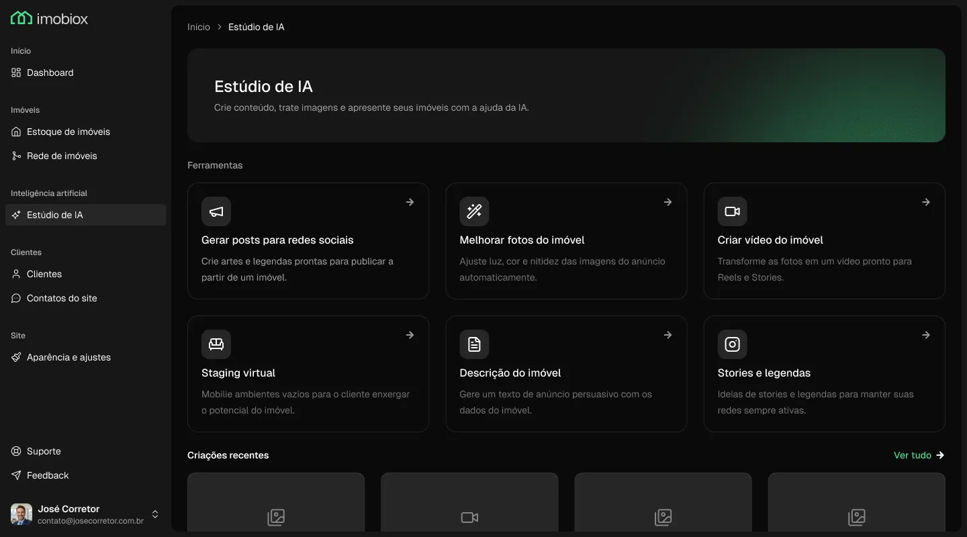Click the Feedback link

click(85, 475)
